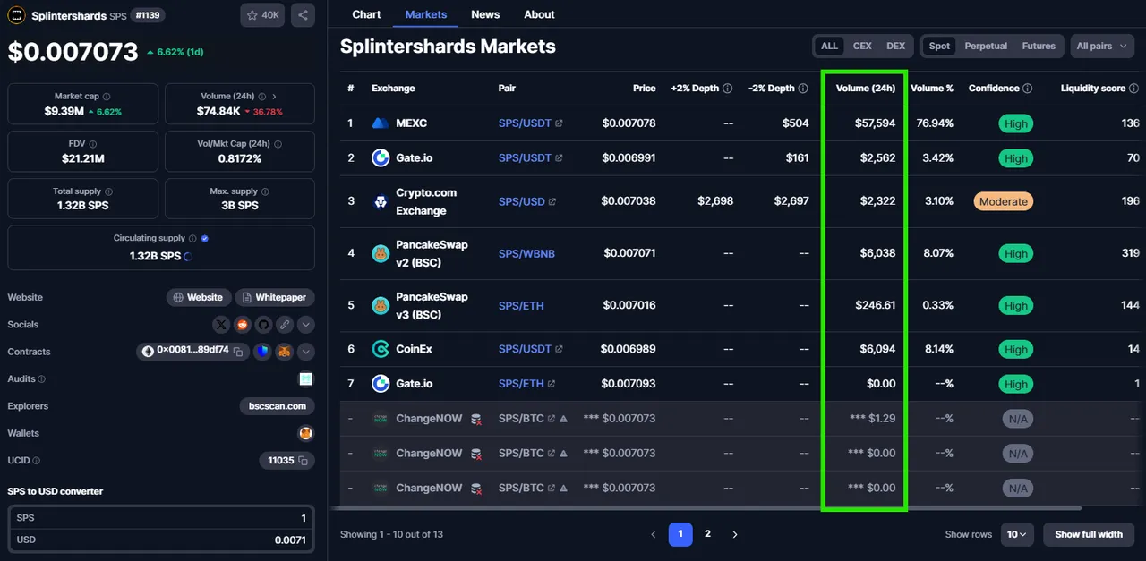
Task: Open the Whitepaper link
Action: (x=275, y=298)
